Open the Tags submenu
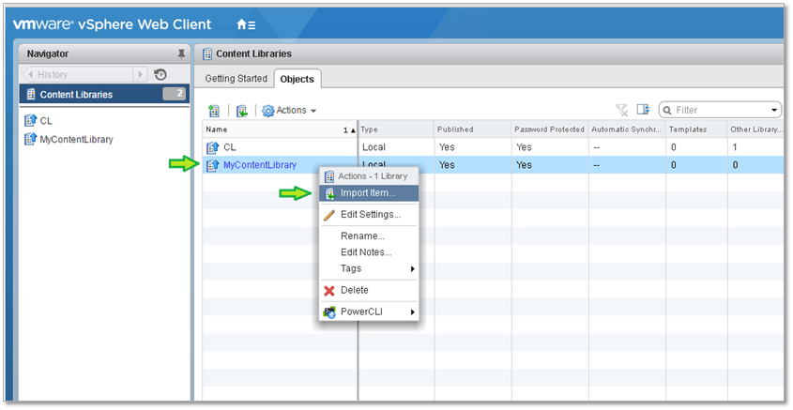Screen dimensions: 793x410 (369, 268)
